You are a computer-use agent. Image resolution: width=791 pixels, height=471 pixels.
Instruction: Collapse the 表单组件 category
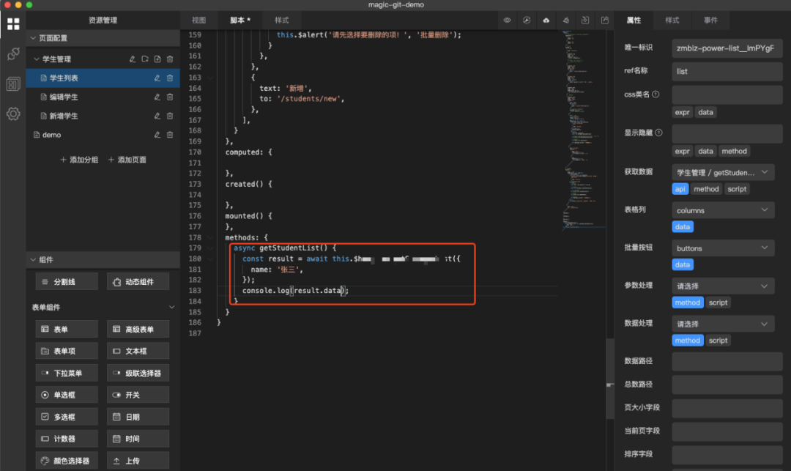pos(171,307)
